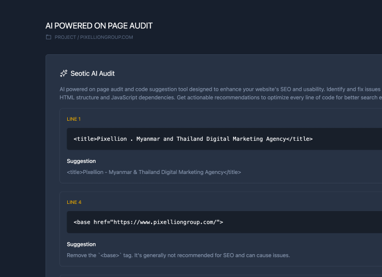
Task: Click the Suggestion heading under LINE 4
Action: 81,244
